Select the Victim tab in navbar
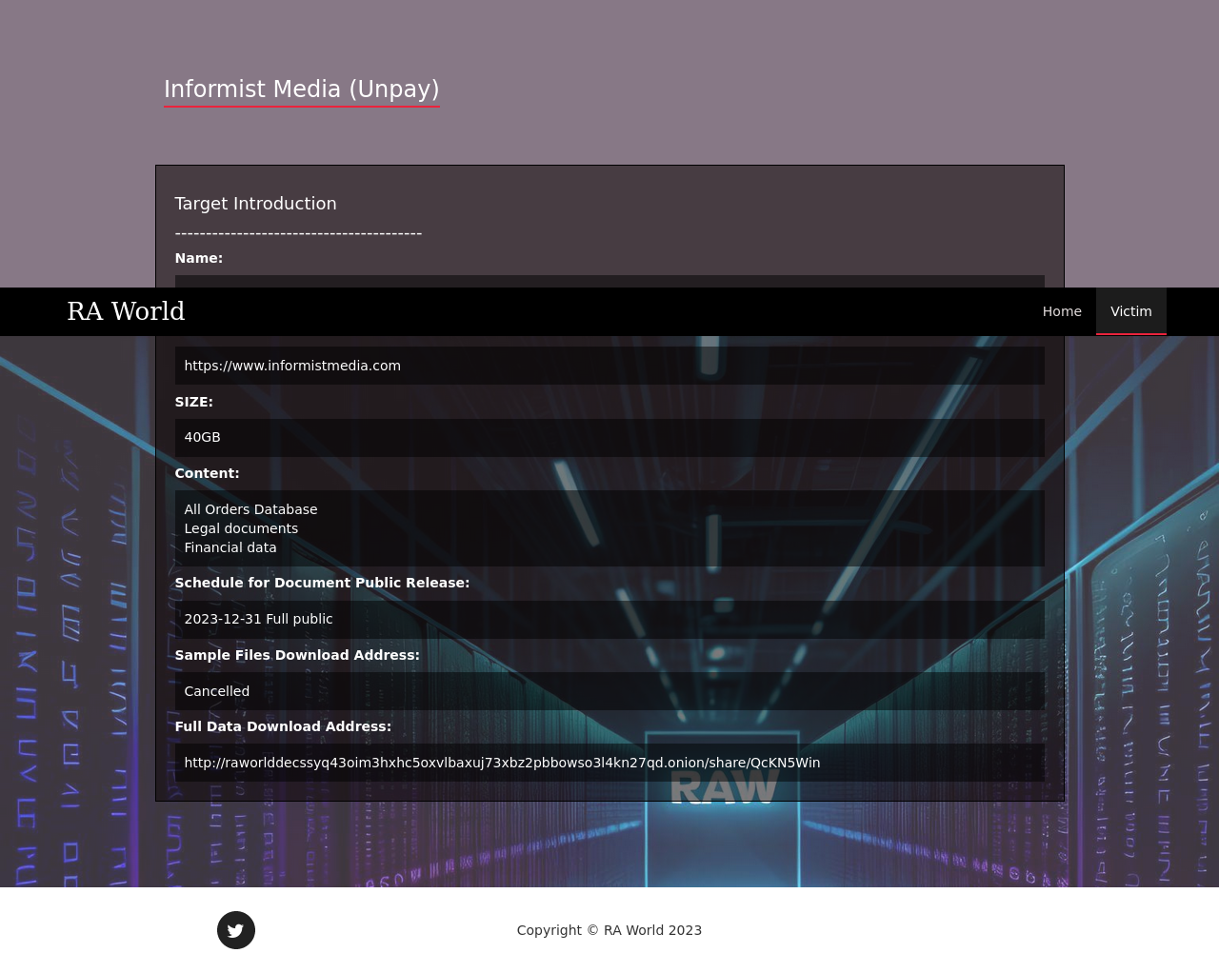This screenshot has width=1219, height=973. 1130,311
